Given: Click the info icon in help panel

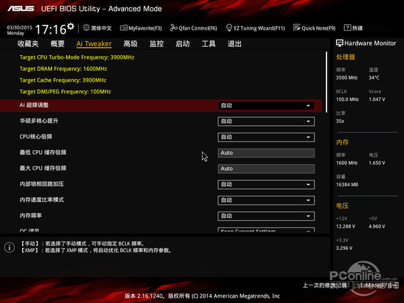Looking at the screenshot, I should [x=9, y=247].
